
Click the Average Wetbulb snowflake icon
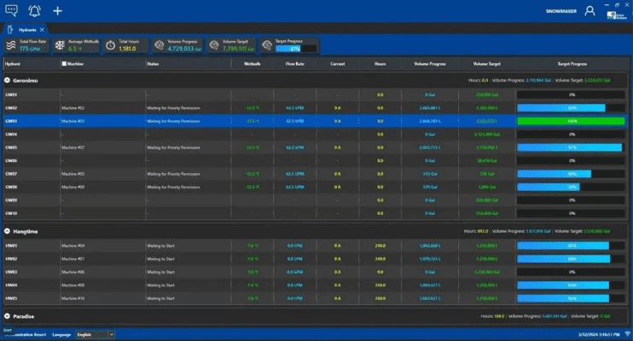[x=60, y=45]
